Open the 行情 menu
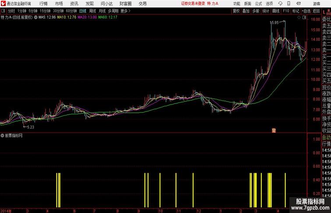 tap(43, 3)
